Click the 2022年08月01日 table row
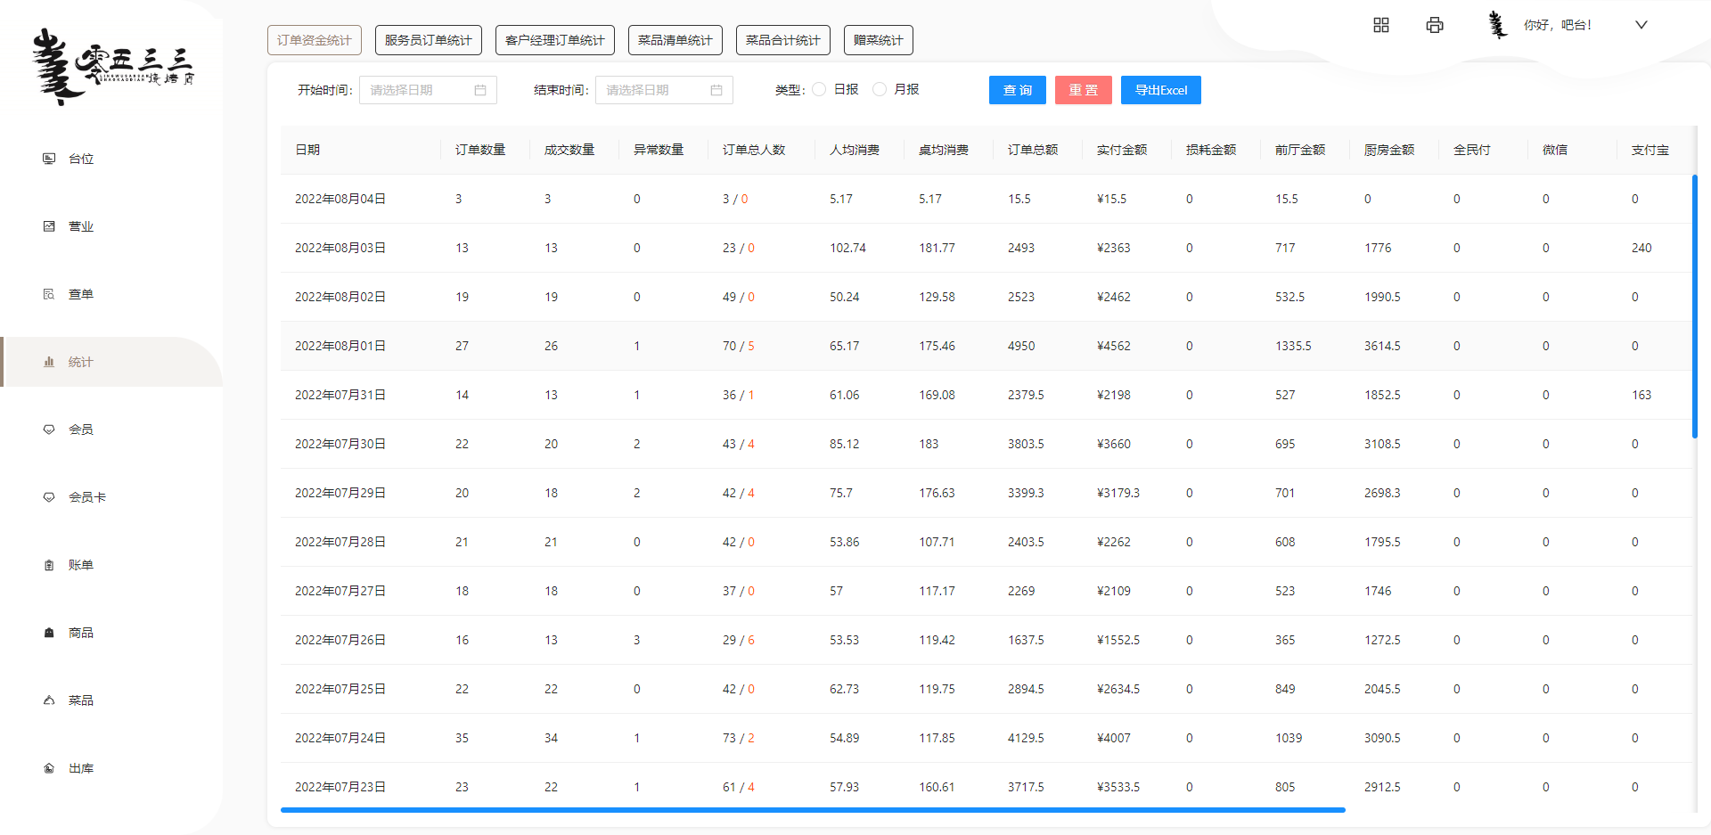 (x=802, y=346)
